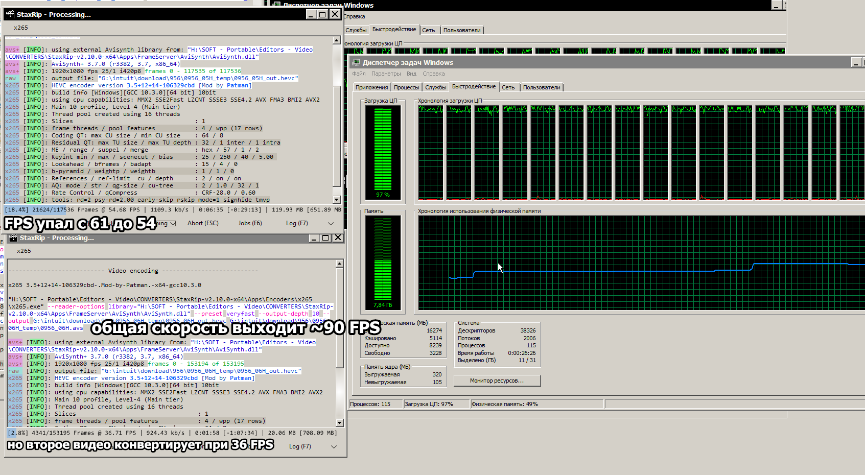Expand the chevron next to upper Log (F7)
865x475 pixels.
tap(331, 223)
